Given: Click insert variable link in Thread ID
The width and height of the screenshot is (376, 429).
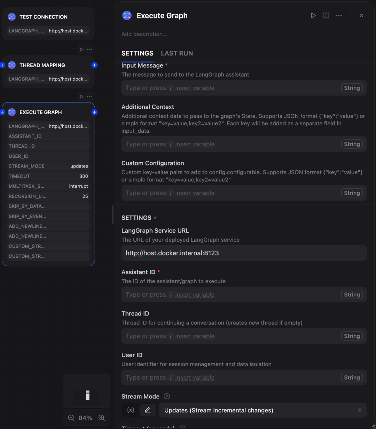Looking at the screenshot, I should 195,336.
